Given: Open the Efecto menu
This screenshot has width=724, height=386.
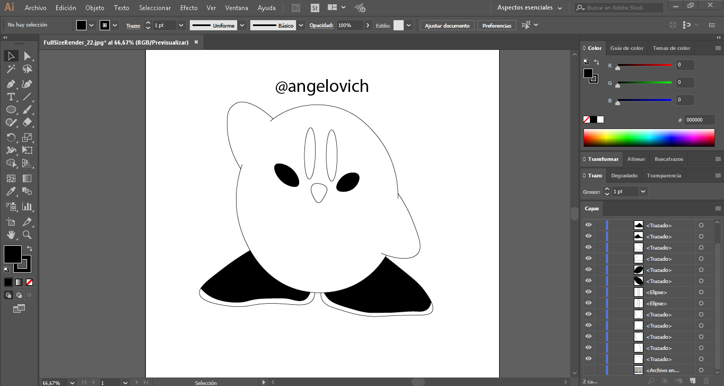Looking at the screenshot, I should 189,8.
